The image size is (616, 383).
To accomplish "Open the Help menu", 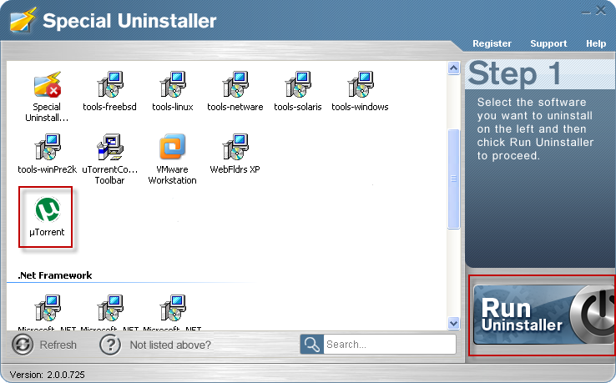I will coord(596,43).
